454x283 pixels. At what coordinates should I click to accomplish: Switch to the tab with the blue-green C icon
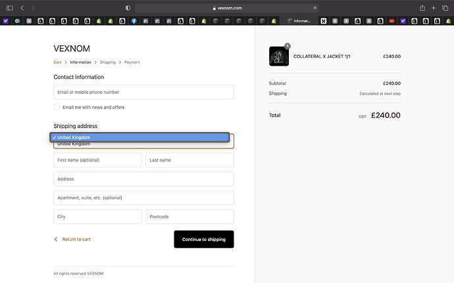(x=17, y=21)
